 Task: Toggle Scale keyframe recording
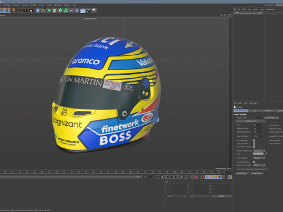pos(212,177)
